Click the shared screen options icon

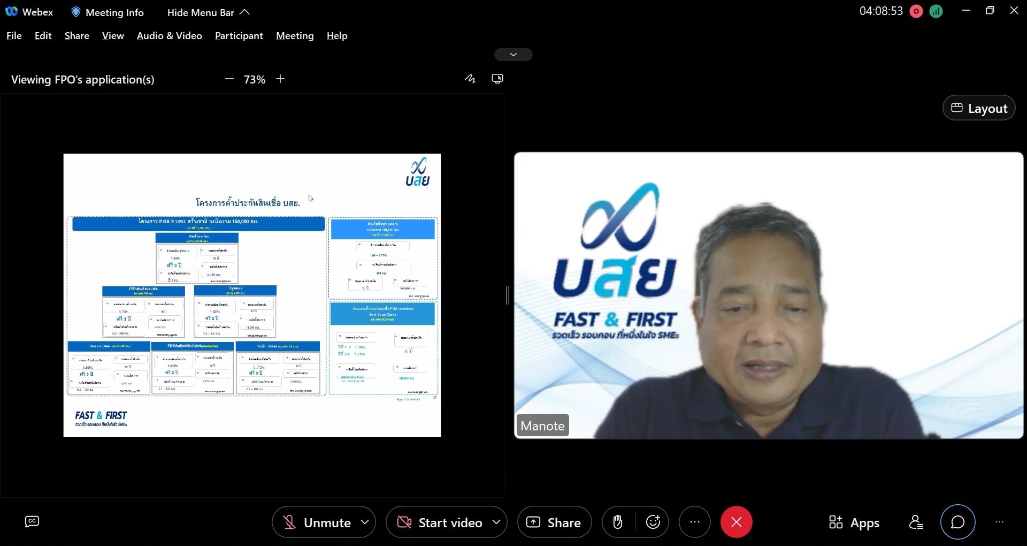click(497, 79)
